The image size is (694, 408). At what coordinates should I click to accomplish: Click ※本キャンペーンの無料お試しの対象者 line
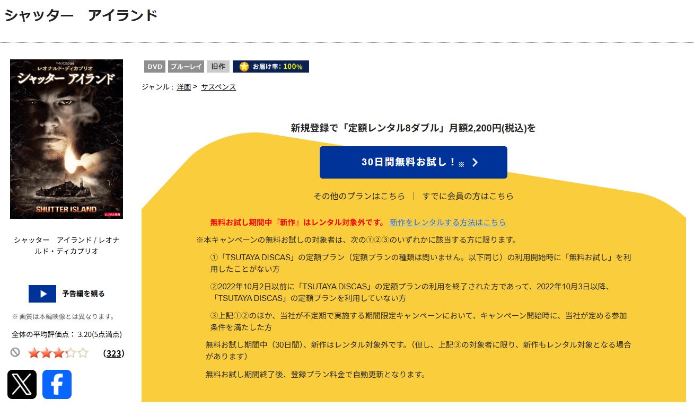[357, 240]
